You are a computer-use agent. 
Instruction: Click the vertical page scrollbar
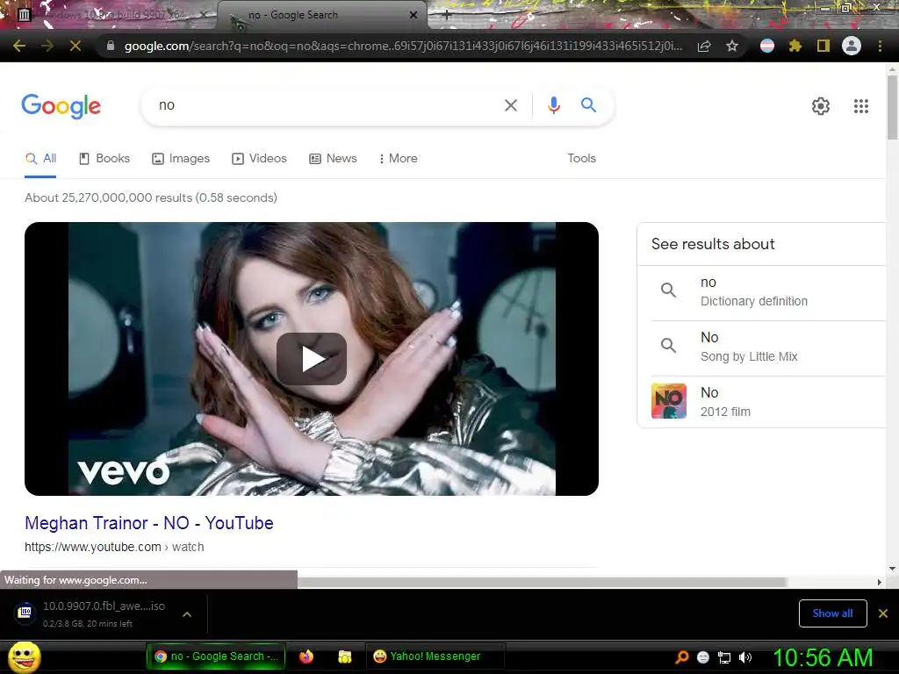(x=892, y=106)
